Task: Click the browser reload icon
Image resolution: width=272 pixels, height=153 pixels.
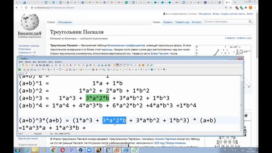Action: tap(26, 8)
